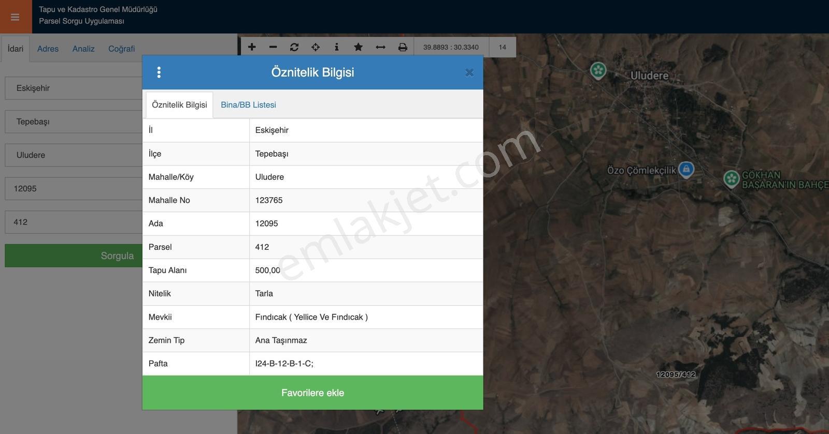This screenshot has width=829, height=434.
Task: Click the Ada input field showing 12095
Action: click(74, 189)
